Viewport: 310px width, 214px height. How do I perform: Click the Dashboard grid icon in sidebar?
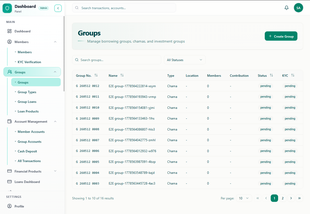tap(9, 31)
